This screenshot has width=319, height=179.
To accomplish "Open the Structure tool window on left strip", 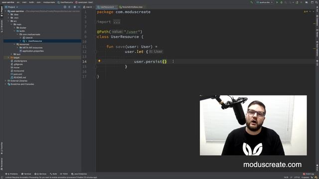I will 2,26.
